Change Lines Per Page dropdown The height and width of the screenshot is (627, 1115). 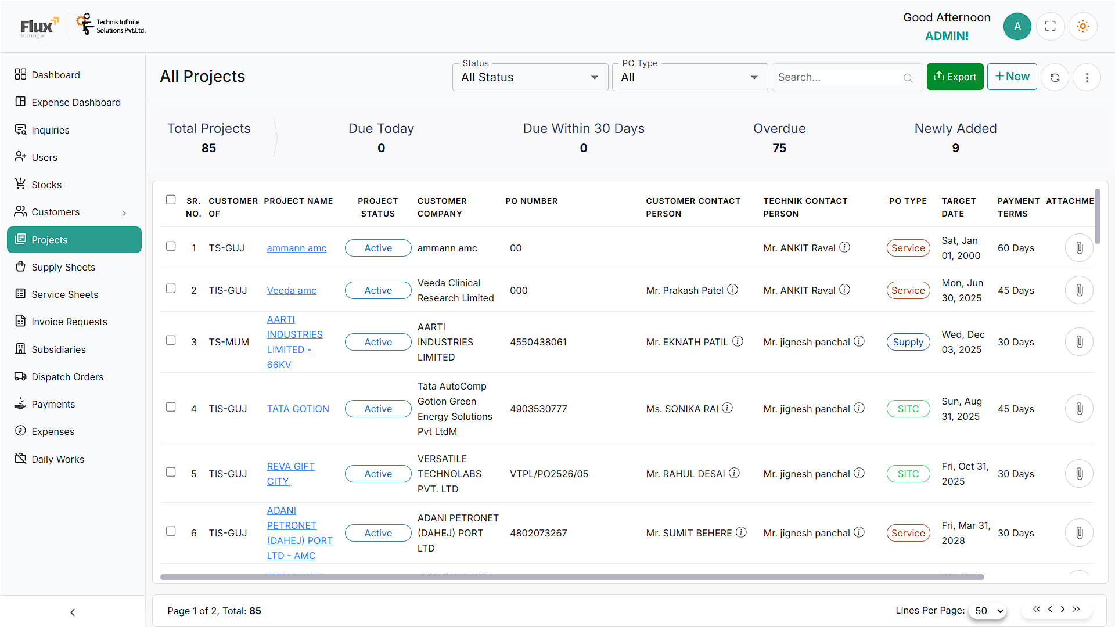(x=988, y=611)
